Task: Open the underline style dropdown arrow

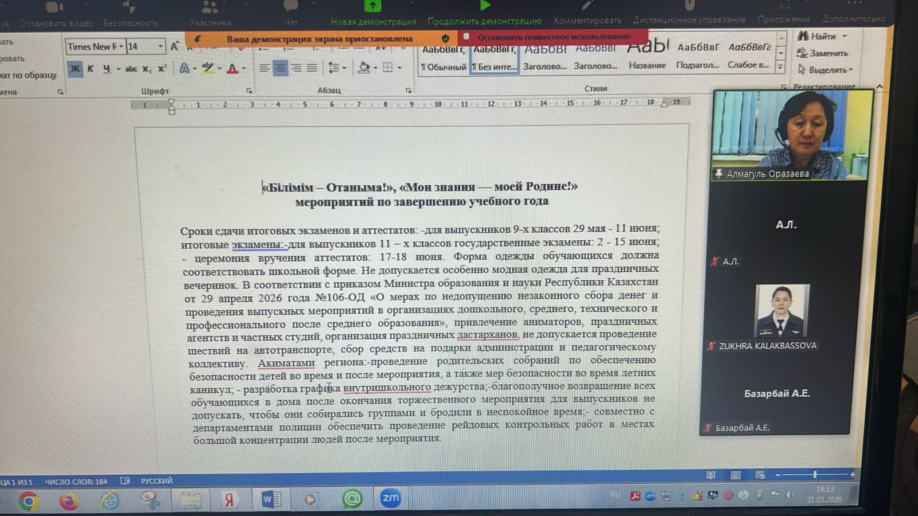Action: (x=118, y=69)
